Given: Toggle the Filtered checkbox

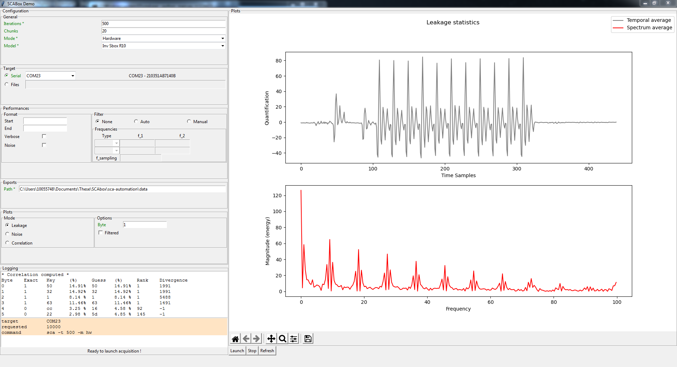Looking at the screenshot, I should 101,233.
